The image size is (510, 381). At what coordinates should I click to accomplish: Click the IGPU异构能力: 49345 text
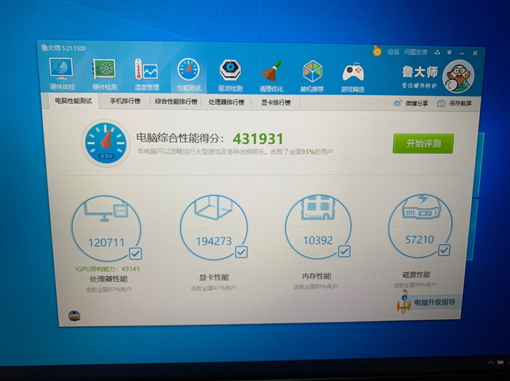coord(108,269)
